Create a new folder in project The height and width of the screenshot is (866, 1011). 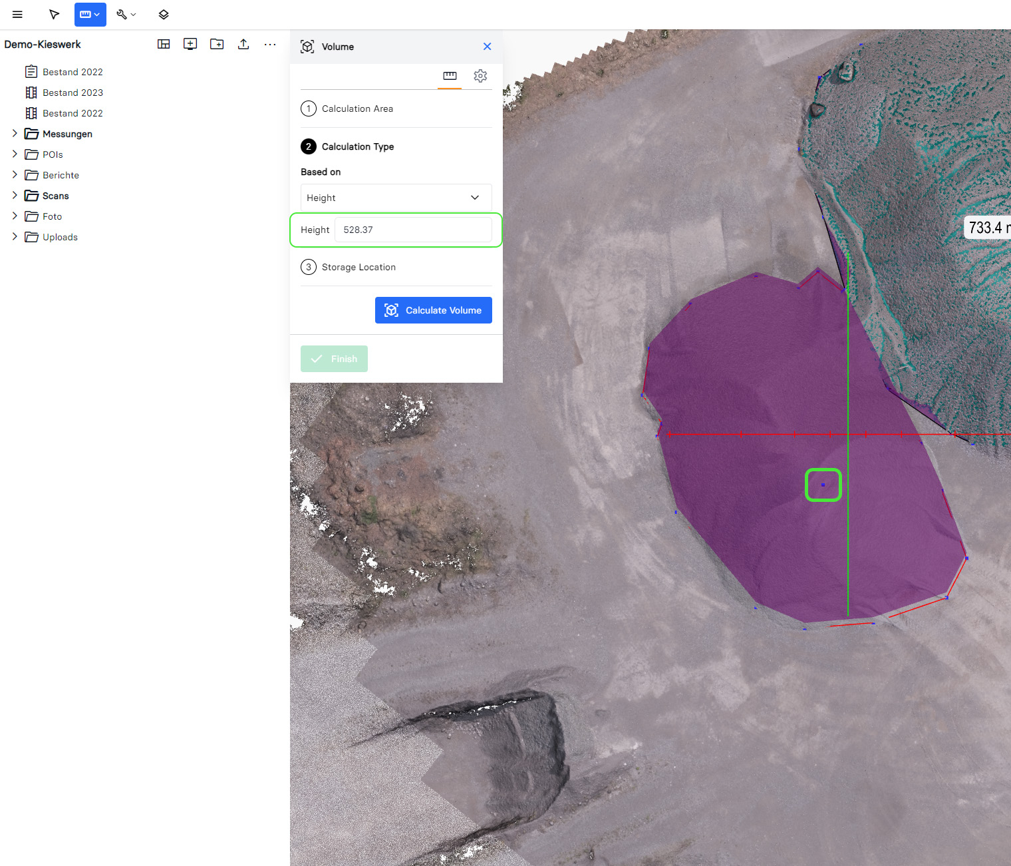217,45
